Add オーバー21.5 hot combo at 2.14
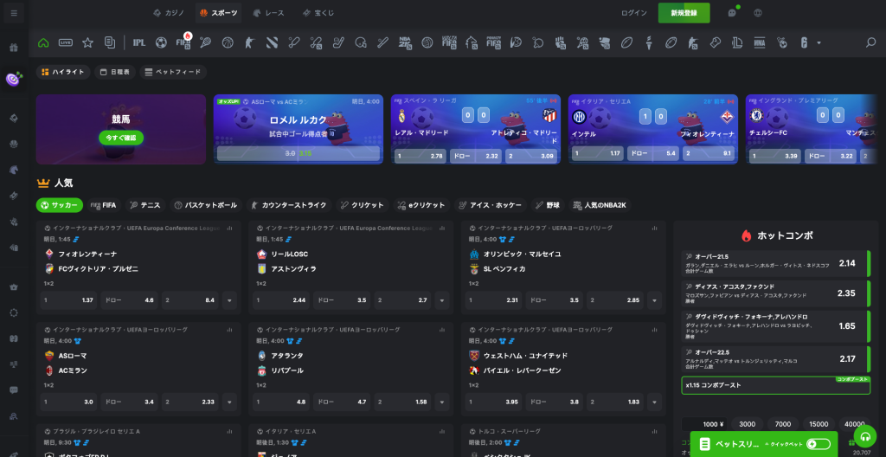Image resolution: width=886 pixels, height=457 pixels. point(776,264)
